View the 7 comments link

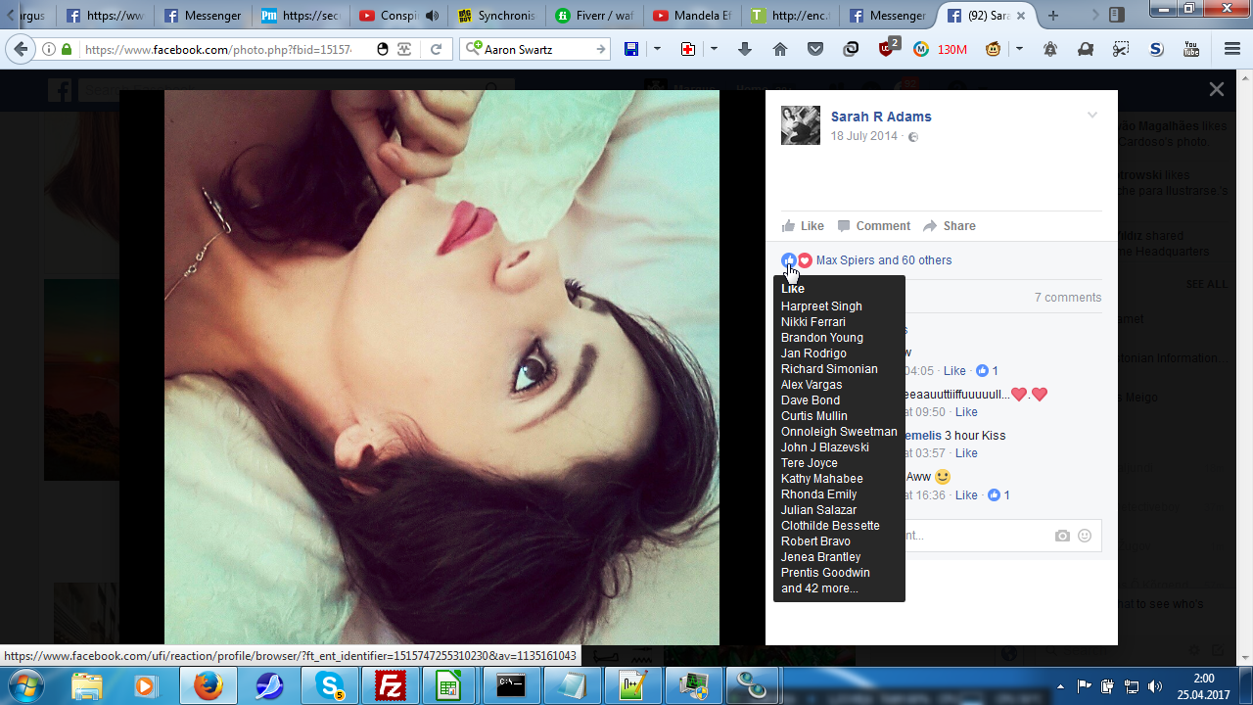point(1068,298)
